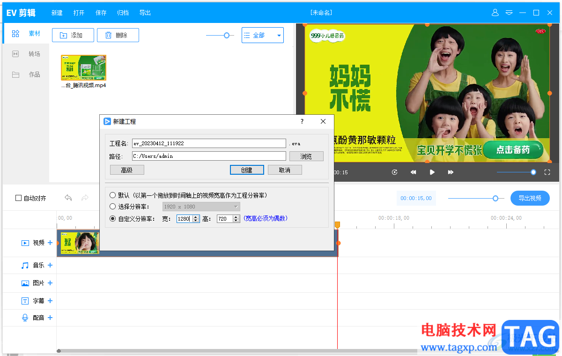Viewport: 562px width, 356px height.
Task: Decrease the height value with down arrow
Action: [236, 220]
